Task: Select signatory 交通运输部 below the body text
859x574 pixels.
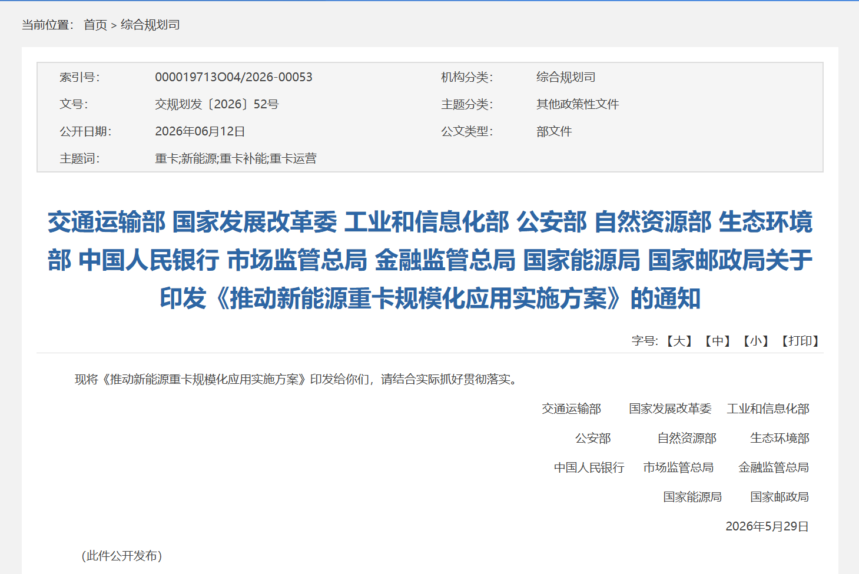Action: [x=572, y=409]
